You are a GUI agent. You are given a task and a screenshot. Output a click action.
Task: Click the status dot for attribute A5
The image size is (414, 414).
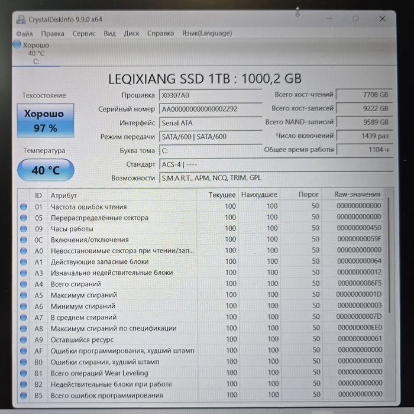24,295
